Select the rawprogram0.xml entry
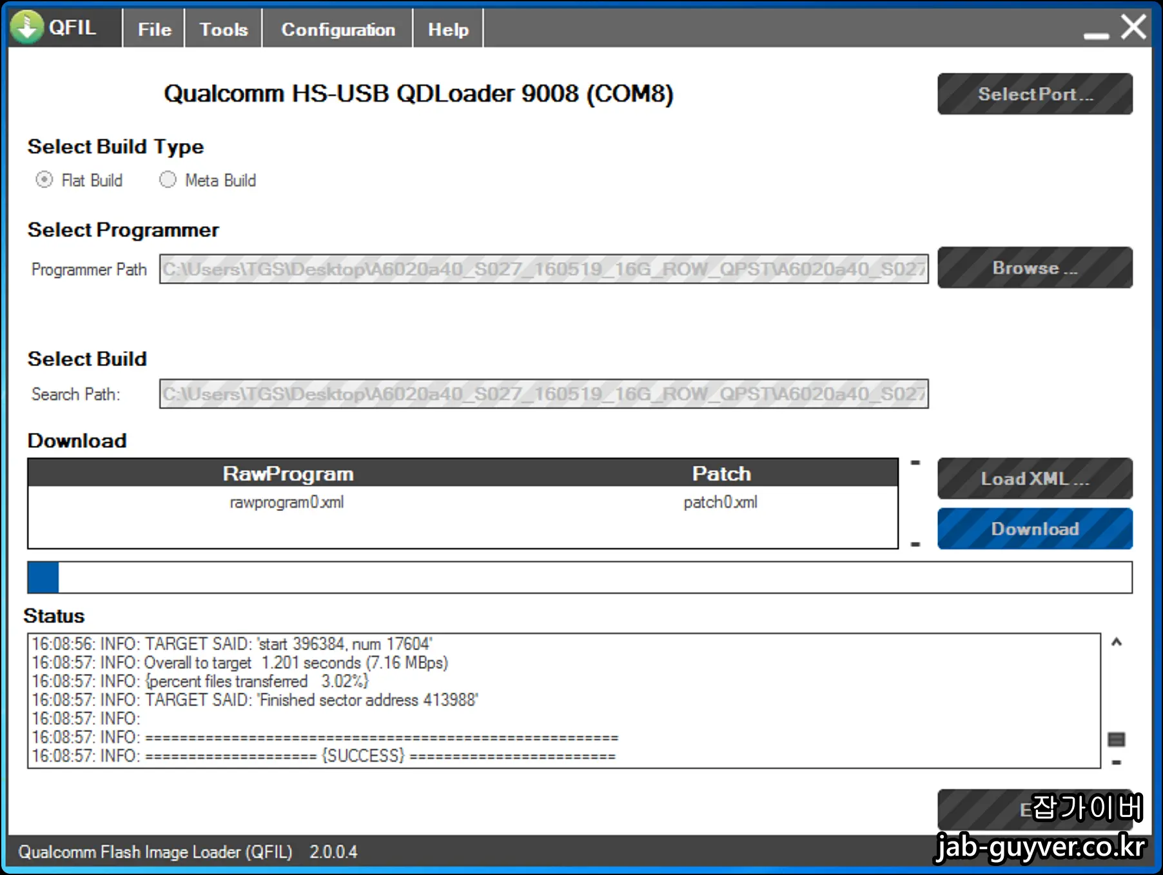The height and width of the screenshot is (875, 1163). 287,502
